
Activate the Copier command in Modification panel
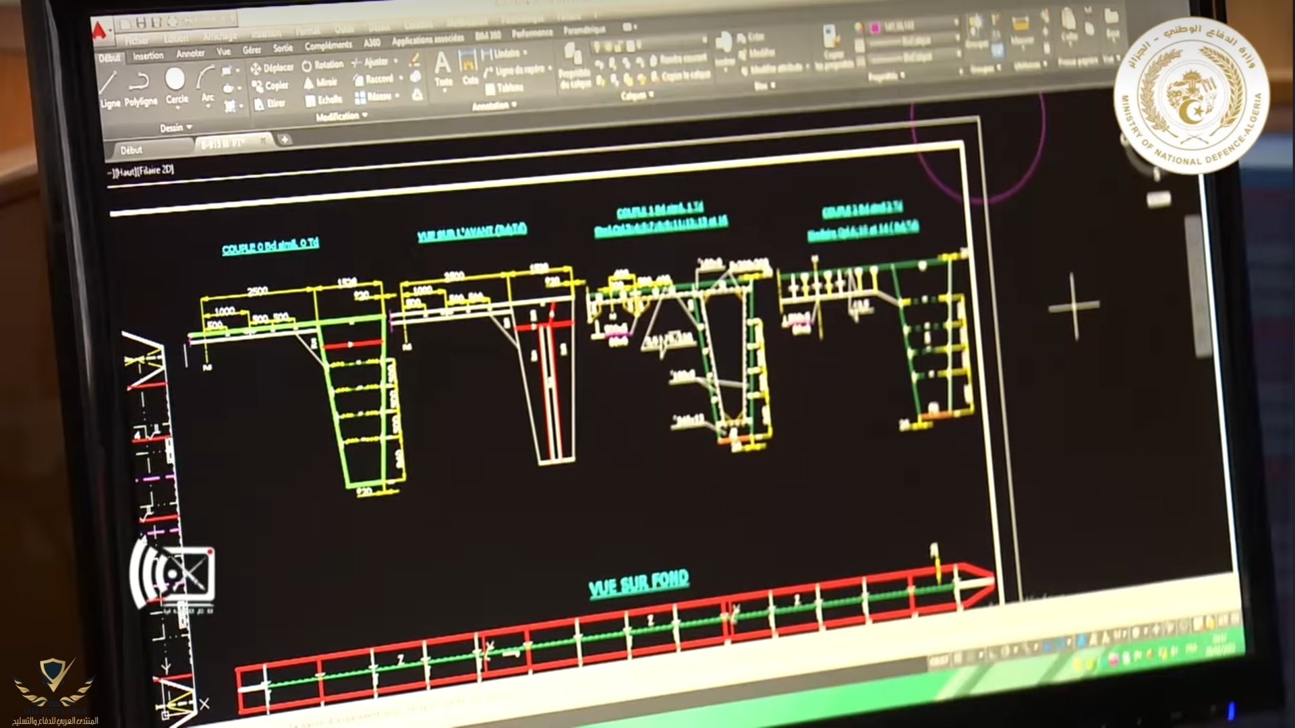(x=270, y=86)
